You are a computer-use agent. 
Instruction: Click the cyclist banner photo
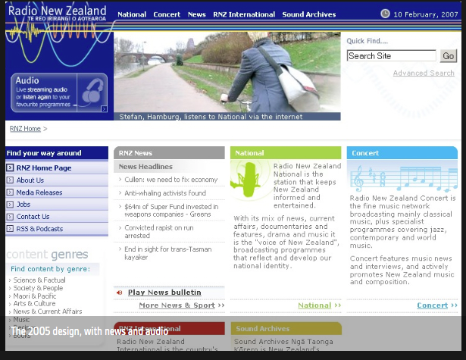[x=227, y=72]
